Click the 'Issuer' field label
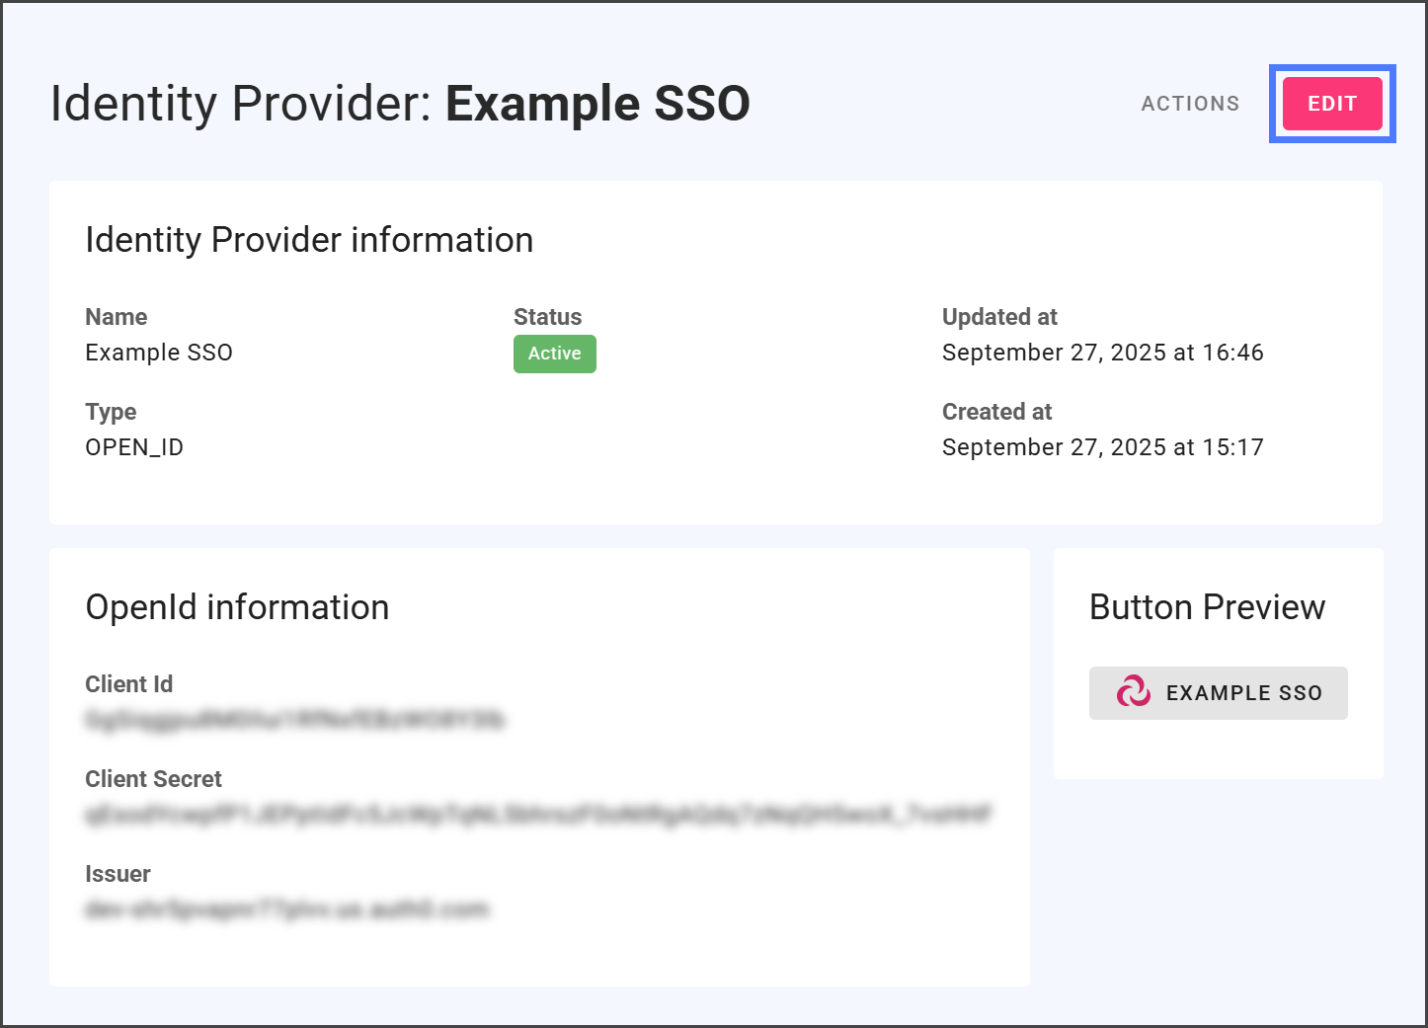 point(118,874)
